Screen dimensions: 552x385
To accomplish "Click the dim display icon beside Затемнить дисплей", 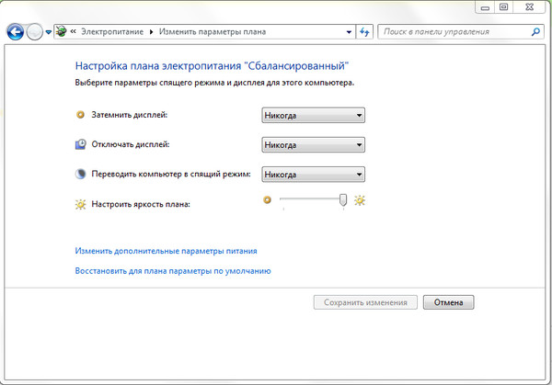I will [x=81, y=115].
